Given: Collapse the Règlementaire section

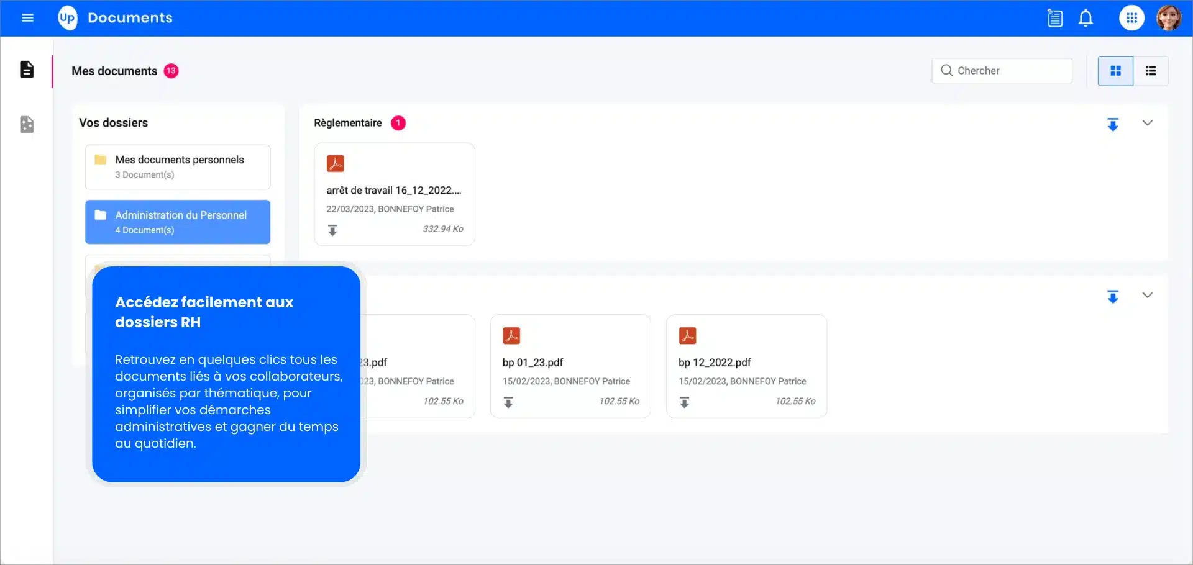Looking at the screenshot, I should [x=1147, y=123].
